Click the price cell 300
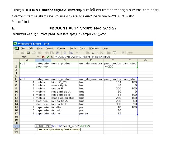The height and width of the screenshot is (142, 190). [113, 104]
